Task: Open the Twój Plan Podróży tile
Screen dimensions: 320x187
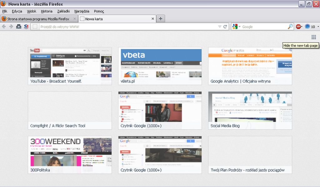Action: (250, 155)
